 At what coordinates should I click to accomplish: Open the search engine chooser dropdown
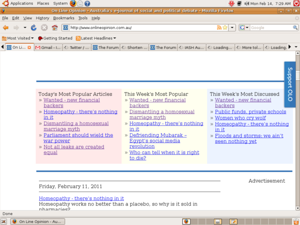[244, 27]
